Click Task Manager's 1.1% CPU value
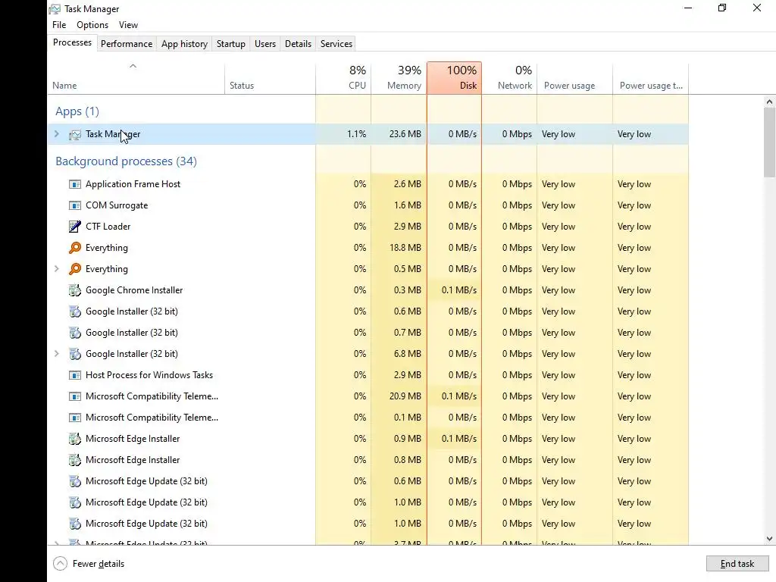 pyautogui.click(x=356, y=134)
